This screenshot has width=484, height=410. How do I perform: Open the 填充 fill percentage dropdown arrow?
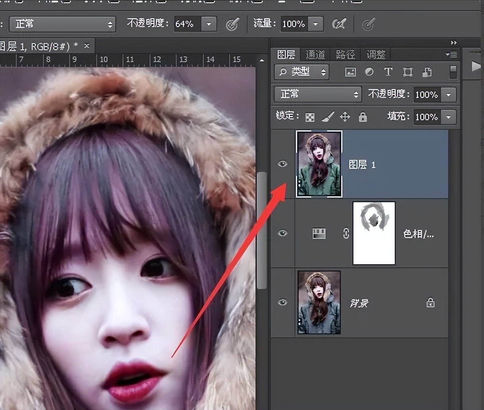pyautogui.click(x=449, y=117)
